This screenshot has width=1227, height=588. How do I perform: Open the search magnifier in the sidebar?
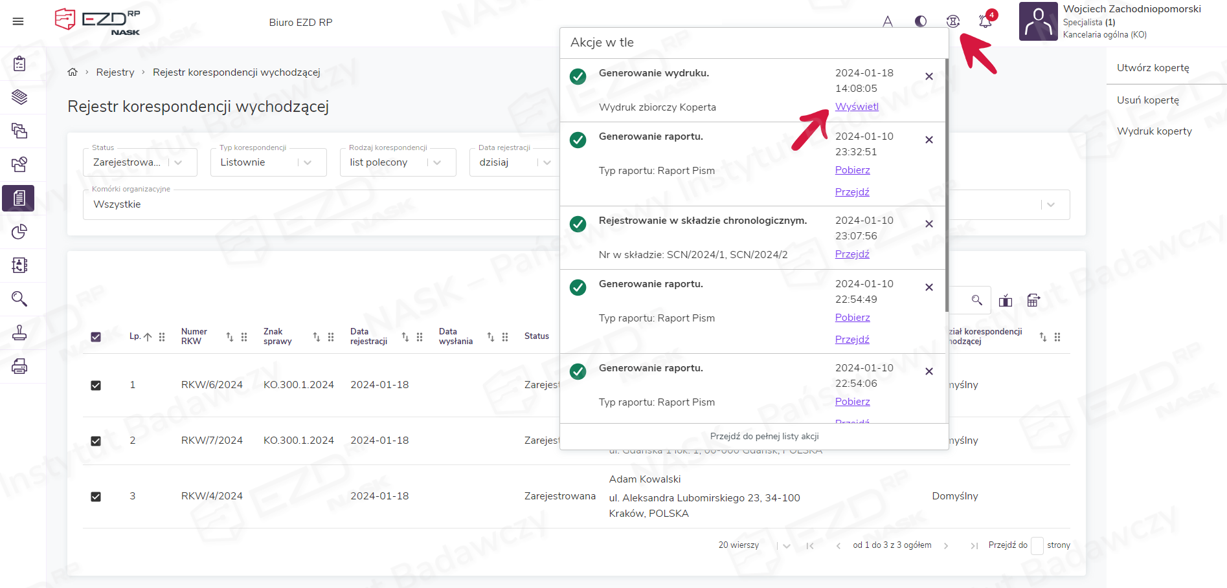pos(19,299)
